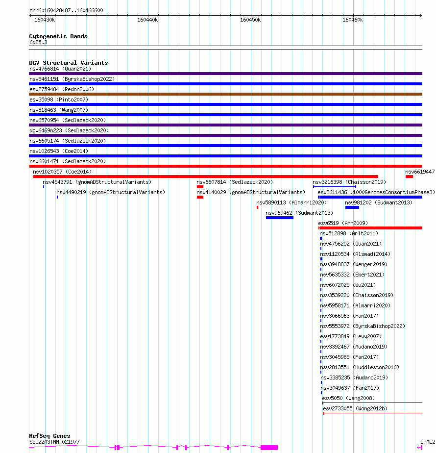Select nsv981202 (Sudmant2013) label
The width and height of the screenshot is (436, 453).
pos(379,202)
